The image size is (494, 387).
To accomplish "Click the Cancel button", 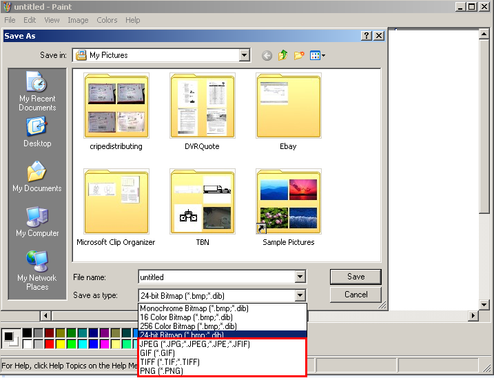I will 356,295.
